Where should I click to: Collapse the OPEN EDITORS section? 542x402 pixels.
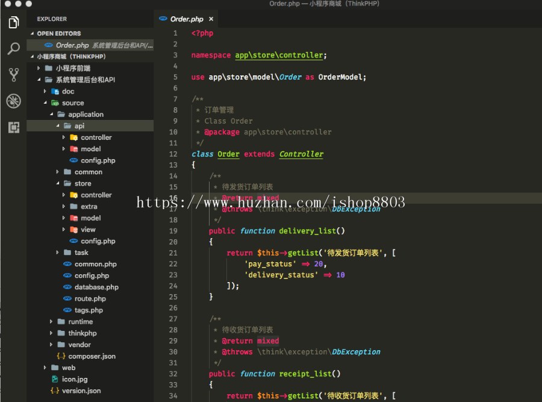pos(32,34)
